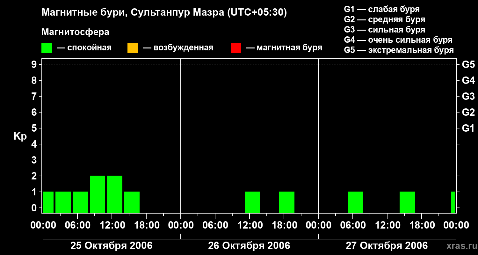
Task: Click the green bar at 18:00 on 26 October
Action: 287,202
